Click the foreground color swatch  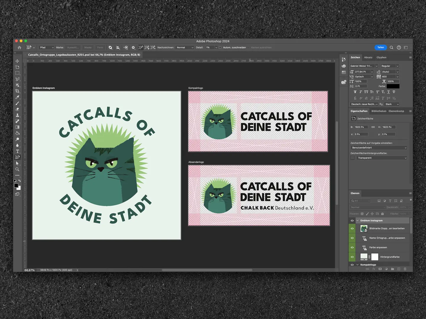[16, 185]
